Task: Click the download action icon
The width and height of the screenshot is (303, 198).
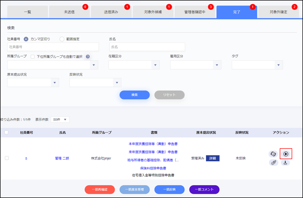Action: pos(285,162)
